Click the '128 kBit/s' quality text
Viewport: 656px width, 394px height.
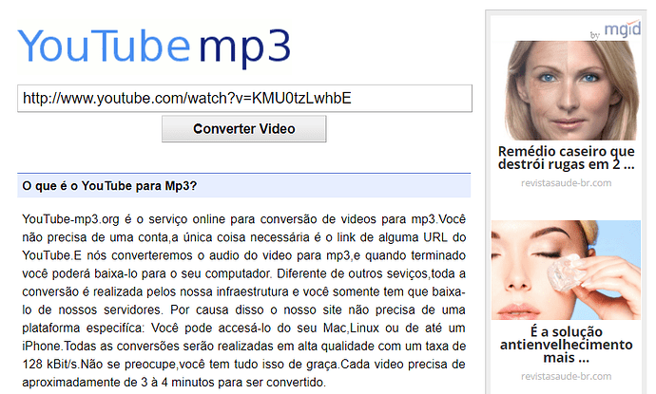[x=50, y=365]
